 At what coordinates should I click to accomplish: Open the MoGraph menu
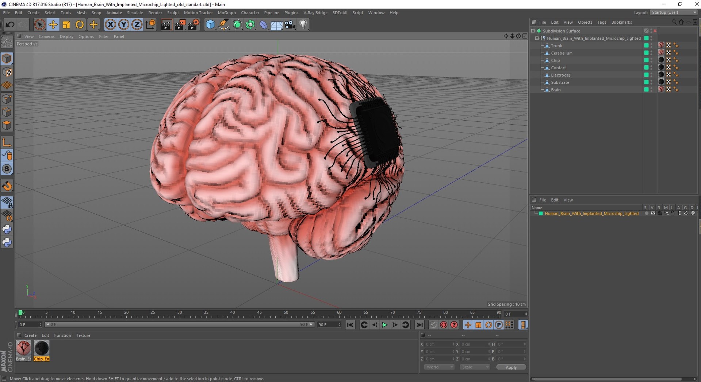coord(227,12)
